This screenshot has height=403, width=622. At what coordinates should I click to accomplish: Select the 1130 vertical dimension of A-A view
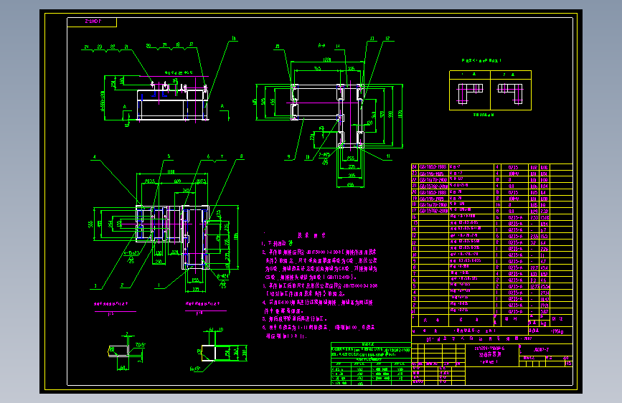tap(400, 114)
